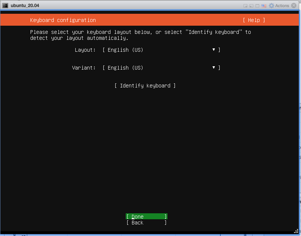
Task: Go back using the Back button
Action: tap(147, 223)
